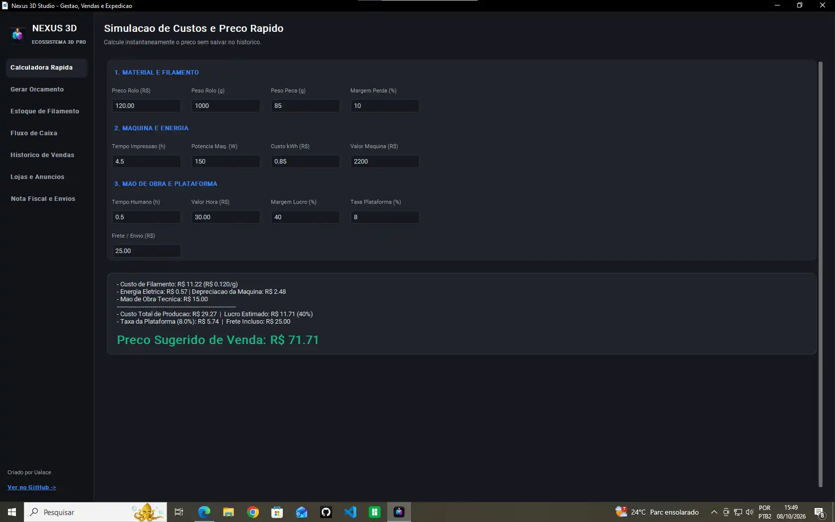Click the Preco Rolo input field
Screen dimensions: 835x522
pyautogui.click(x=146, y=106)
